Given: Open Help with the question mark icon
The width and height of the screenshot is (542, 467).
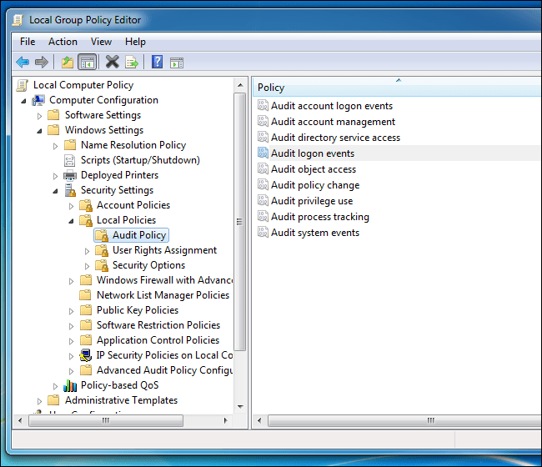Looking at the screenshot, I should click(157, 62).
